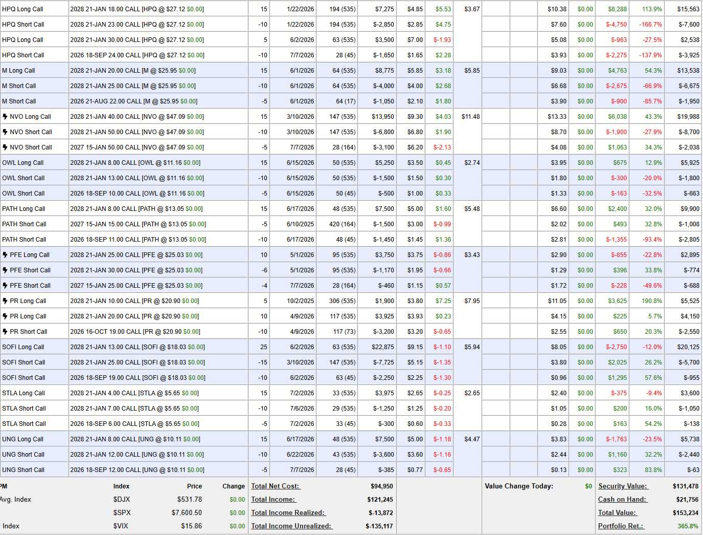Click the bolt icon on PR Long Call 20.00 row
The height and width of the screenshot is (535, 703).
point(5,316)
